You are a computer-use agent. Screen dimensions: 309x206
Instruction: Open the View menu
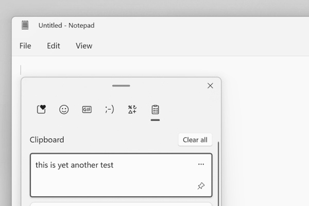[84, 46]
